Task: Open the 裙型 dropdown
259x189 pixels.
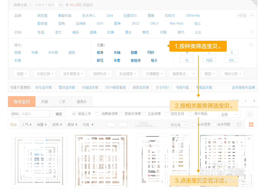Action: point(209,74)
